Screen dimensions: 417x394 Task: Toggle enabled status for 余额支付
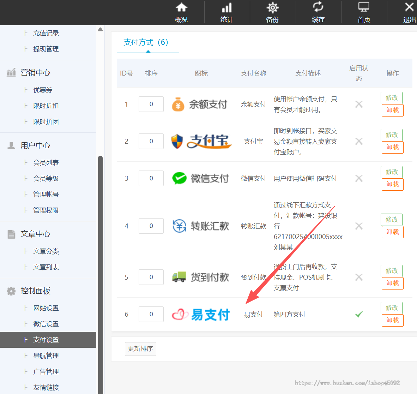(x=359, y=105)
